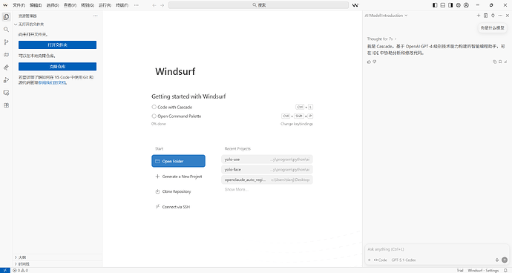Click the Windsurf icon right of search bar
Viewport: 512px width, 273px height.
355,5
